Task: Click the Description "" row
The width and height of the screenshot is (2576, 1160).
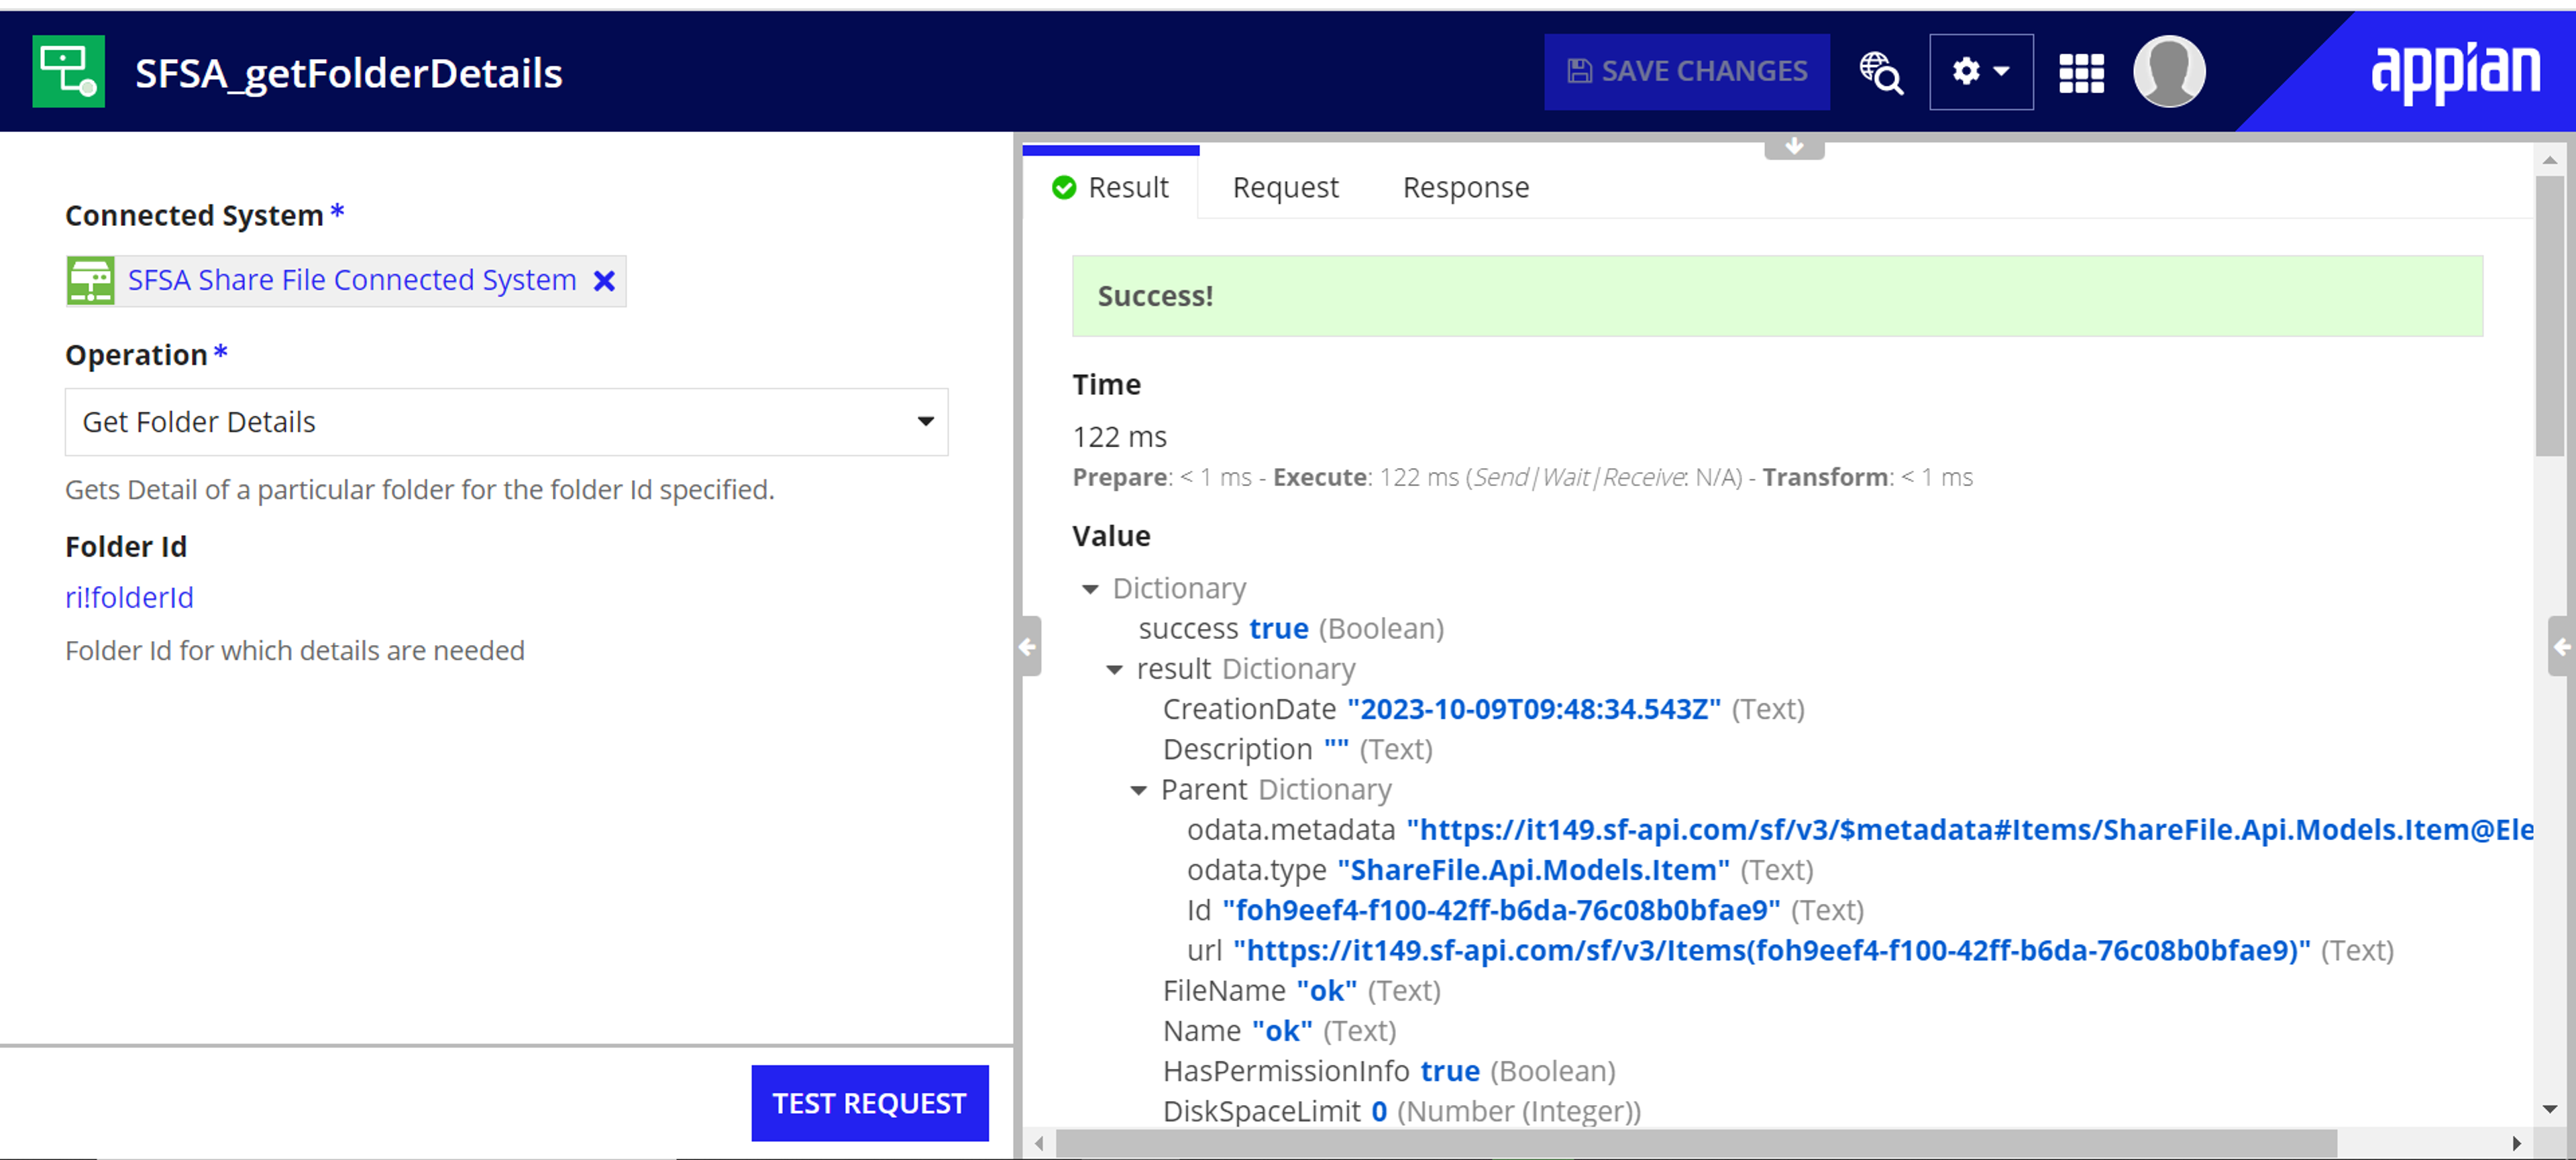Action: click(1297, 750)
